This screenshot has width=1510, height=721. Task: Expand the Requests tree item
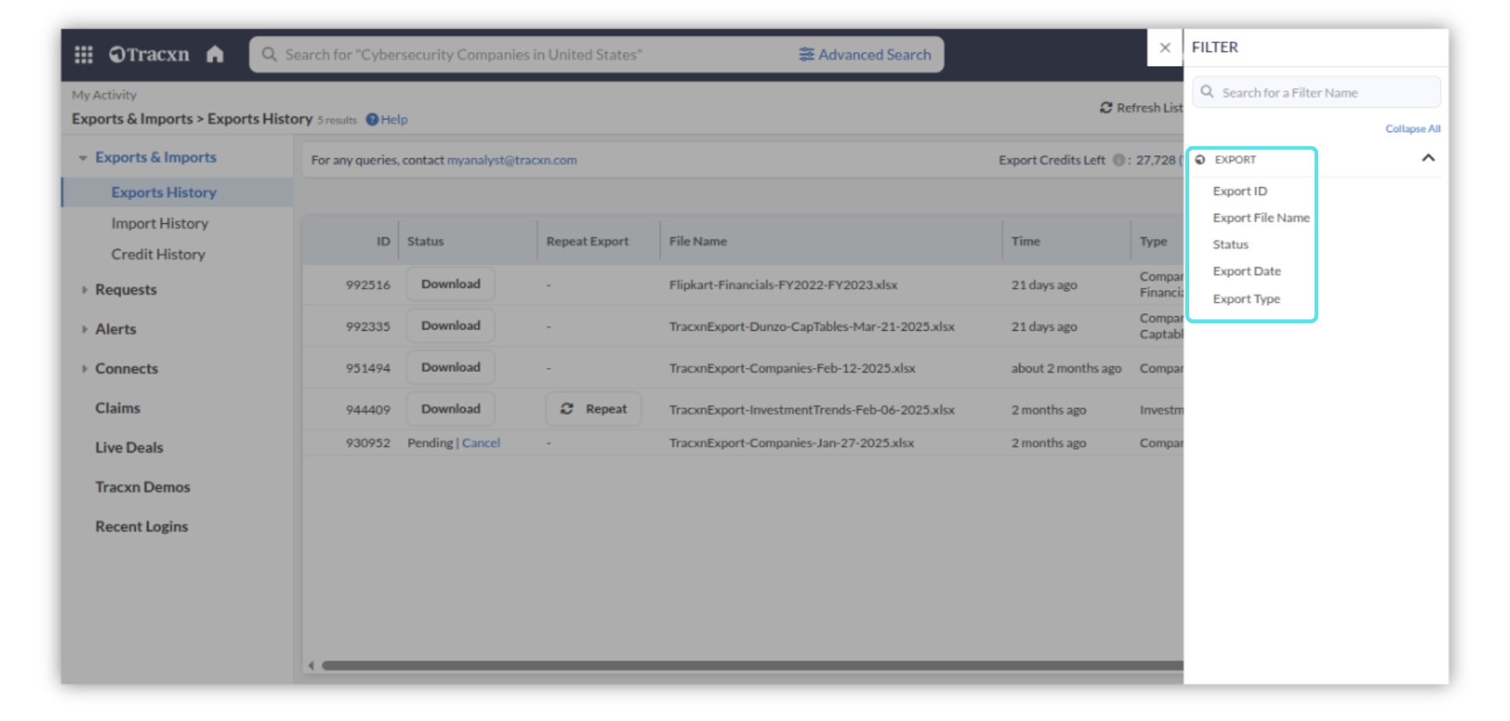[84, 290]
